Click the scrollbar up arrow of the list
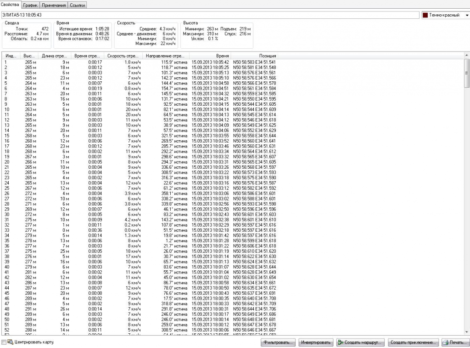The height and width of the screenshot is (348, 470). [467, 55]
